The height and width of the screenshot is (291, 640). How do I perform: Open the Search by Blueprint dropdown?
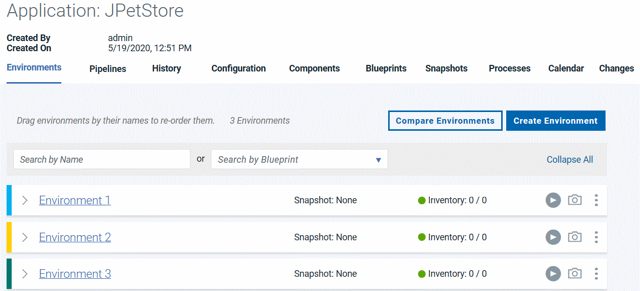(299, 159)
